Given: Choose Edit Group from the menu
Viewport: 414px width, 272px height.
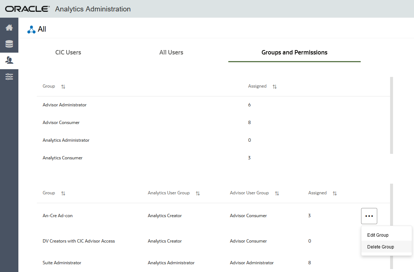Looking at the screenshot, I should point(386,235).
